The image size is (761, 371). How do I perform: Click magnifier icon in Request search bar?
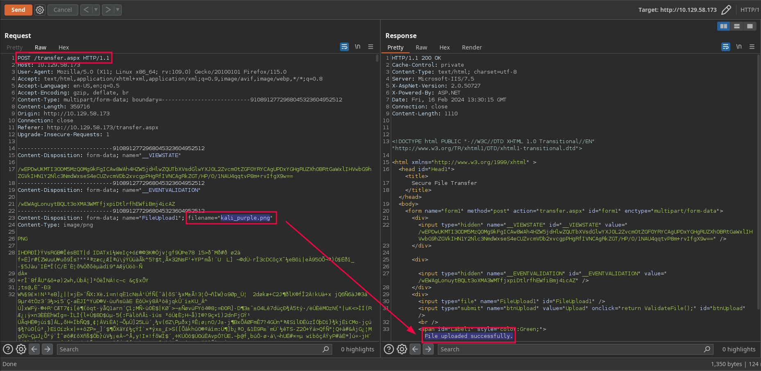coord(326,349)
